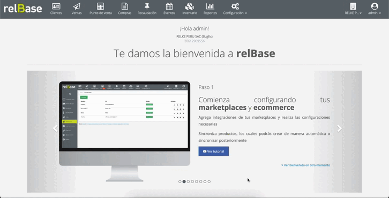389x198 pixels.
Task: Click the Clientes menu label
Action: coord(56,13)
